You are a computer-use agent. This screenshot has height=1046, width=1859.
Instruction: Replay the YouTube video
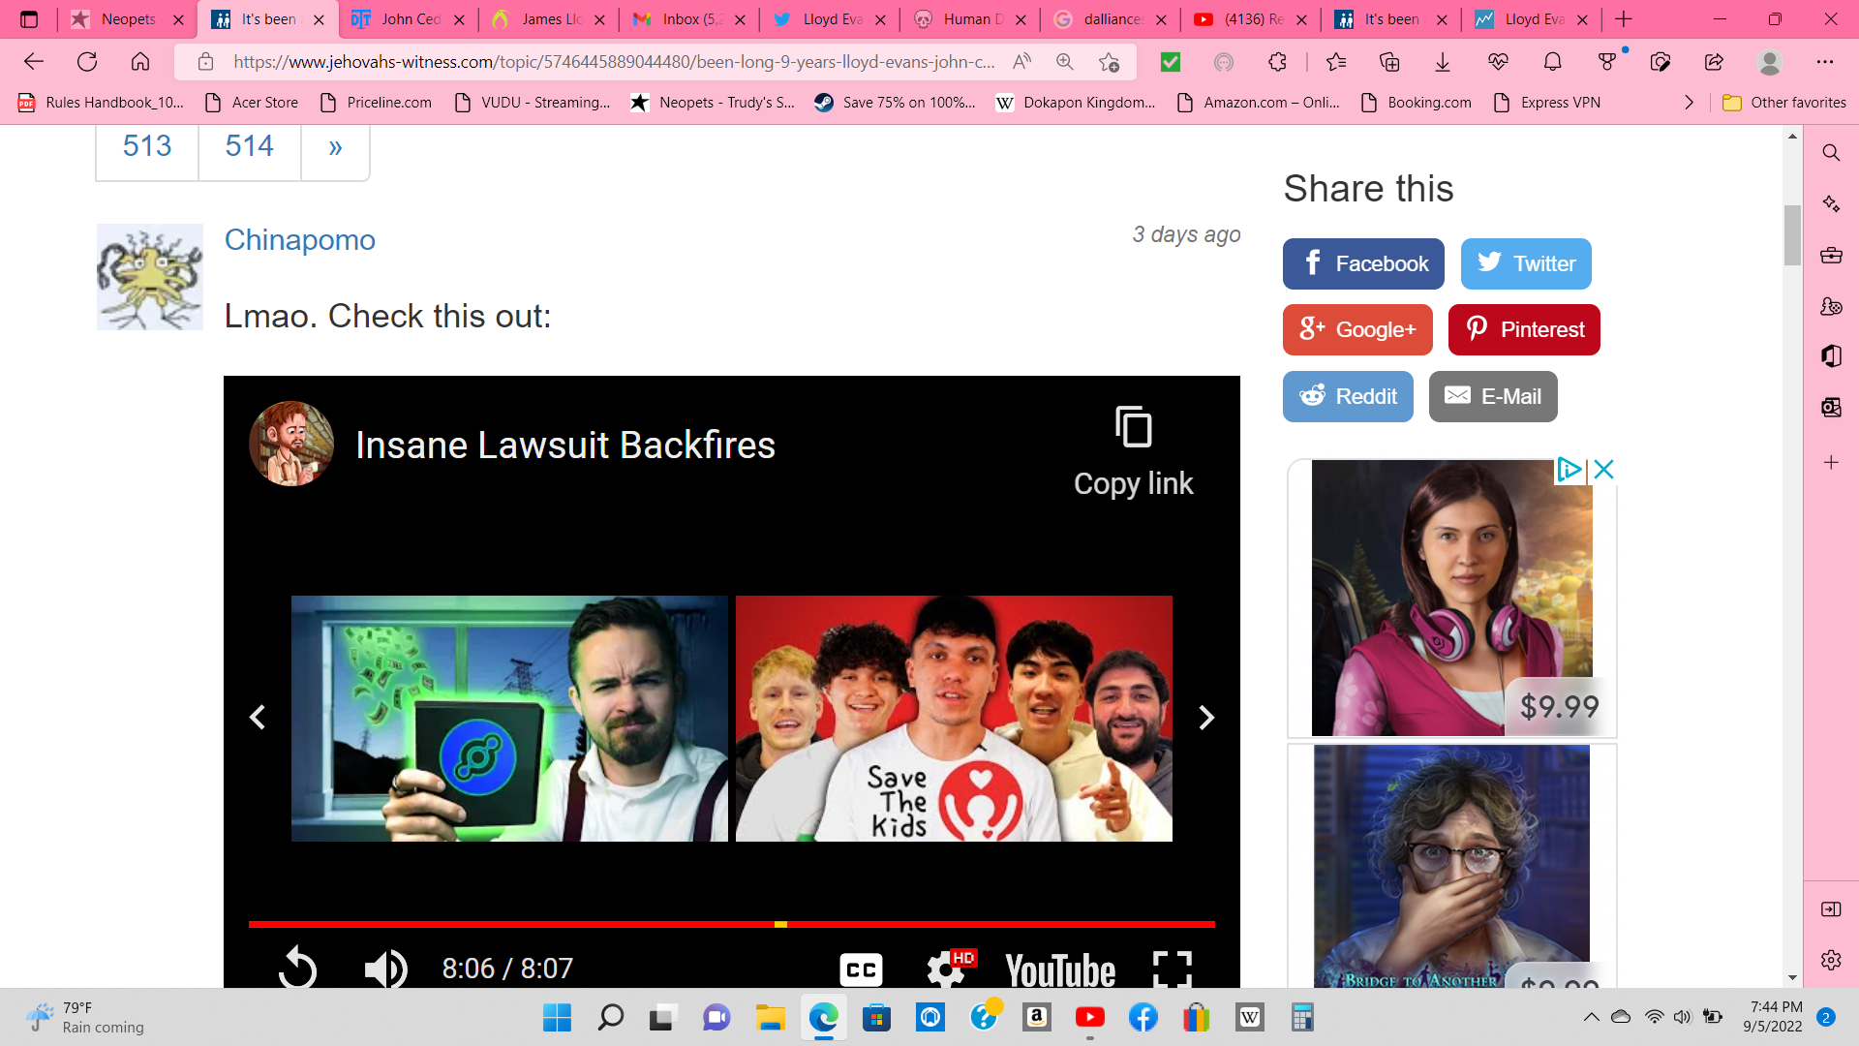(x=297, y=968)
